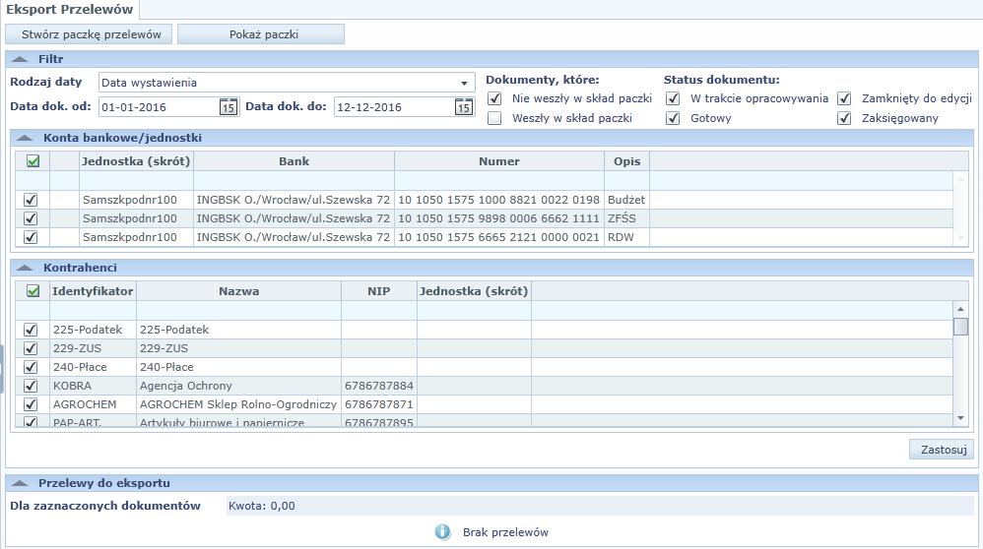This screenshot has height=549, width=983.
Task: Sort contractors by Nazwa column
Action: (x=238, y=291)
